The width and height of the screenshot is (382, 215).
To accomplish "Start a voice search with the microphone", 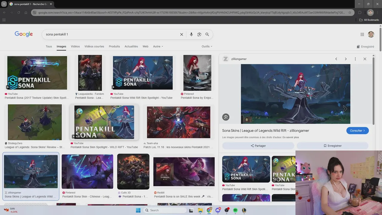I will coord(191,34).
